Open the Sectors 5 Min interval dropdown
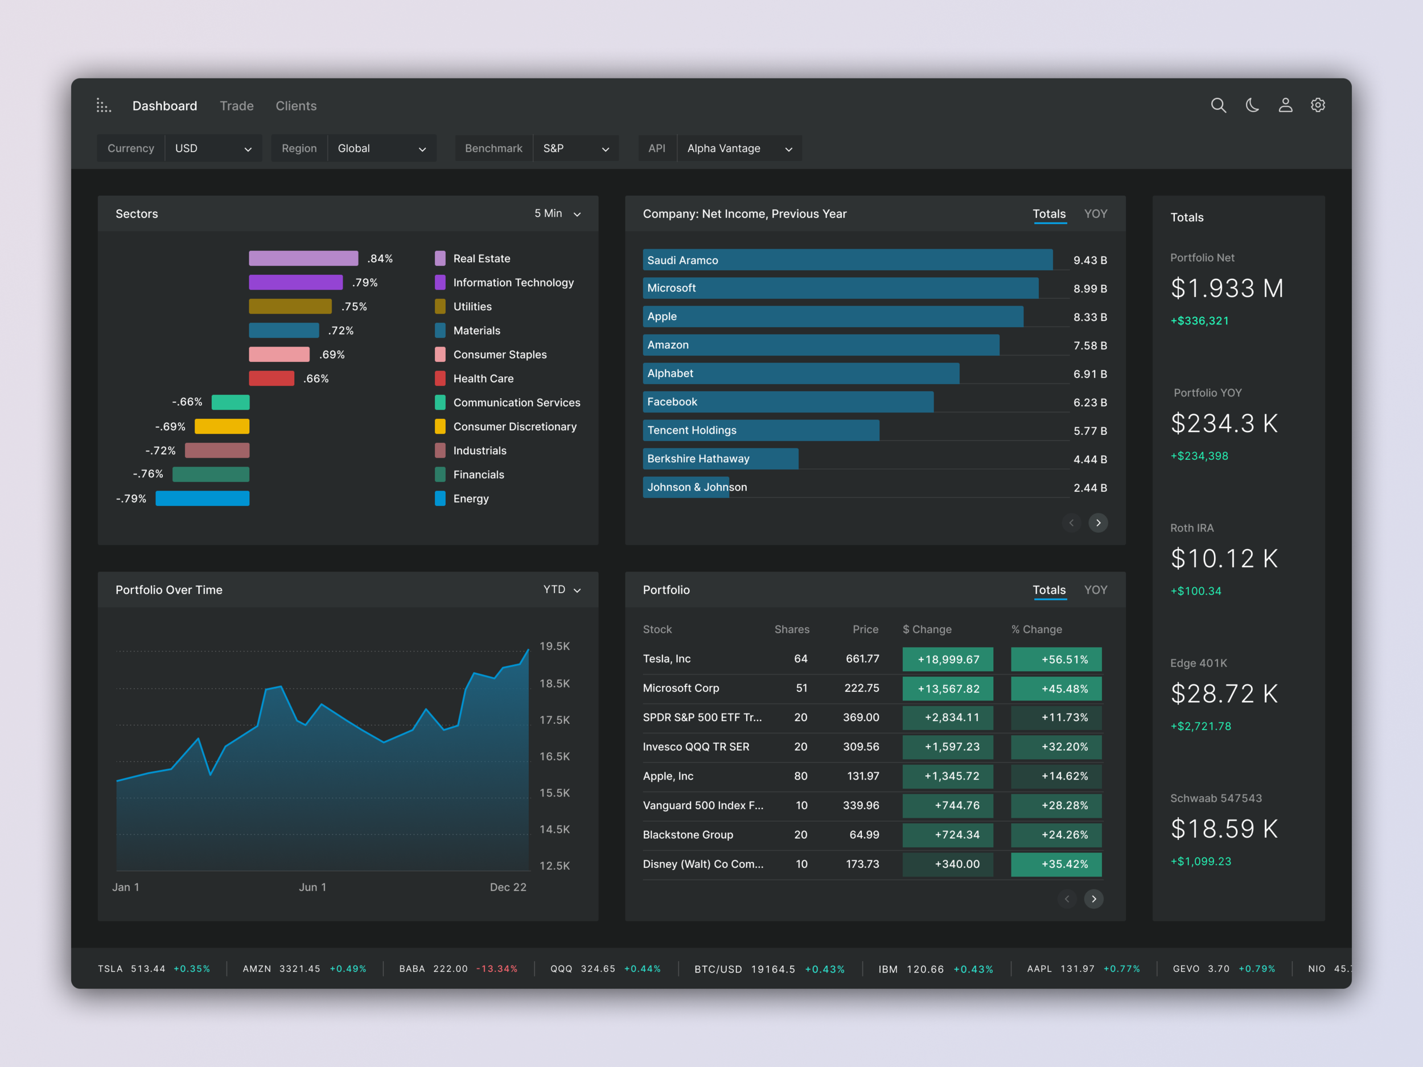The height and width of the screenshot is (1067, 1423). pyautogui.click(x=557, y=213)
